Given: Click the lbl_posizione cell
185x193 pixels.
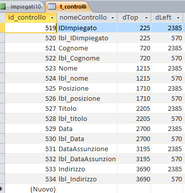Looking at the screenshot, I should 87,98.
